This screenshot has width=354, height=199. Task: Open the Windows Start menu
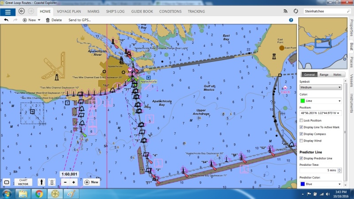7,194
